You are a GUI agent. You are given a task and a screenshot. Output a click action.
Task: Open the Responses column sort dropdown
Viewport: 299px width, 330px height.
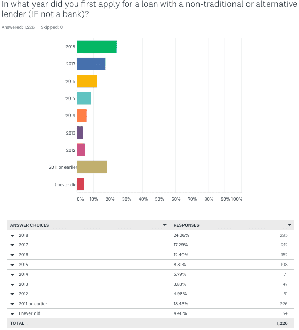290,225
